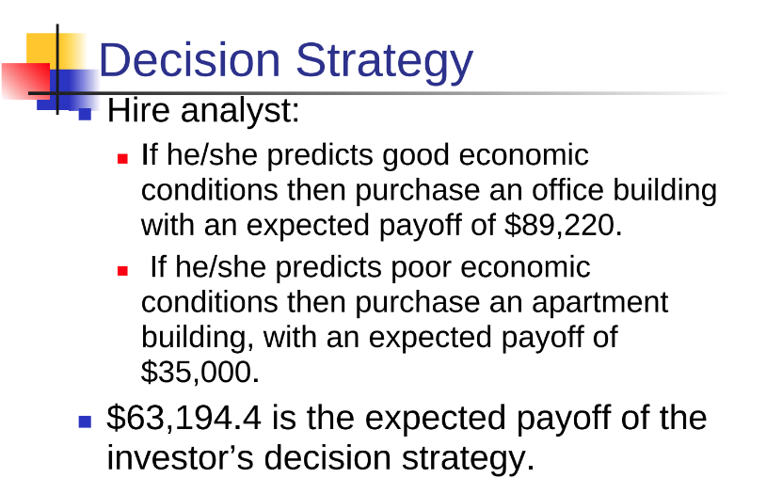The image size is (766, 478).
Task: Click the words office building
Action: (624, 190)
